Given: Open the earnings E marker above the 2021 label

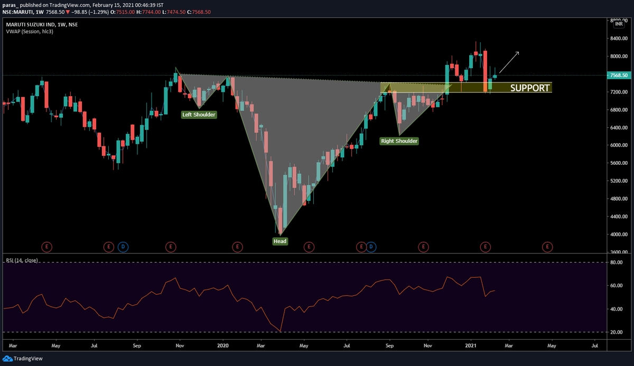Looking at the screenshot, I should pos(486,246).
